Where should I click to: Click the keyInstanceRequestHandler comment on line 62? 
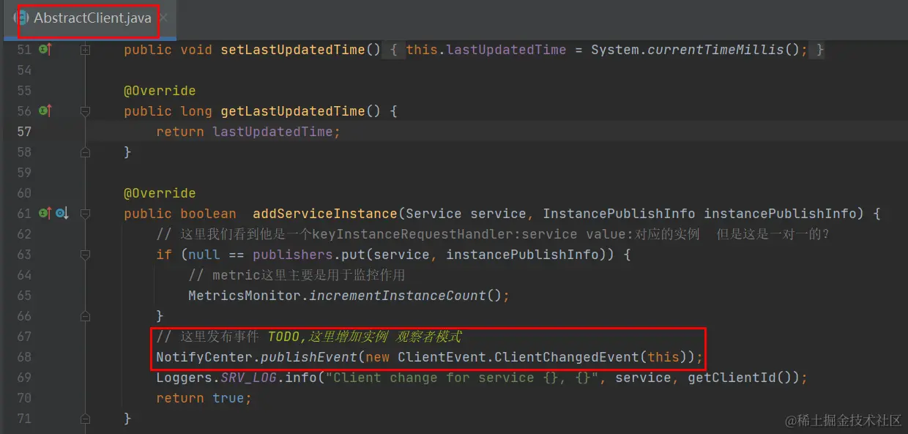pyautogui.click(x=493, y=234)
